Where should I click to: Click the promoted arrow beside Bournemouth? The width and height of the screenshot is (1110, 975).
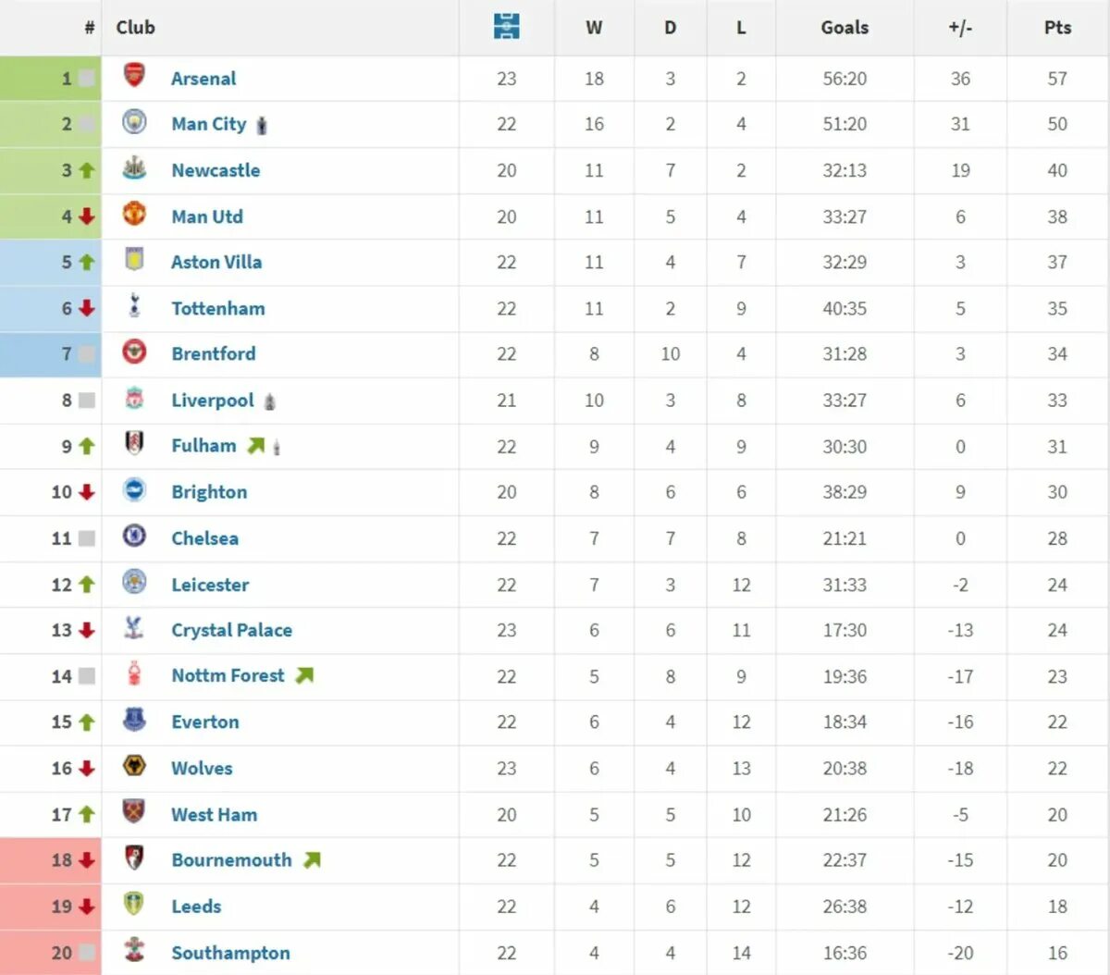point(312,860)
